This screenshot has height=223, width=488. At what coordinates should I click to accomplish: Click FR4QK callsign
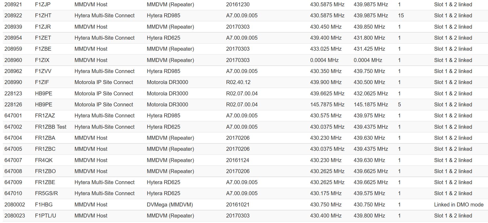point(44,160)
